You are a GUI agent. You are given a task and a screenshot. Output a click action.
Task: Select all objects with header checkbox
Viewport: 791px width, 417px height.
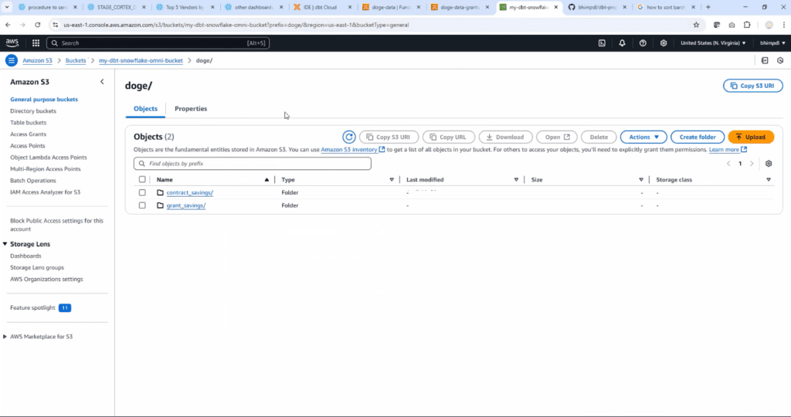click(x=142, y=179)
